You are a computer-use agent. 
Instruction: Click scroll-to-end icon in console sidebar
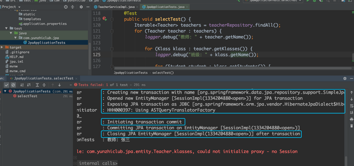[351, 113]
